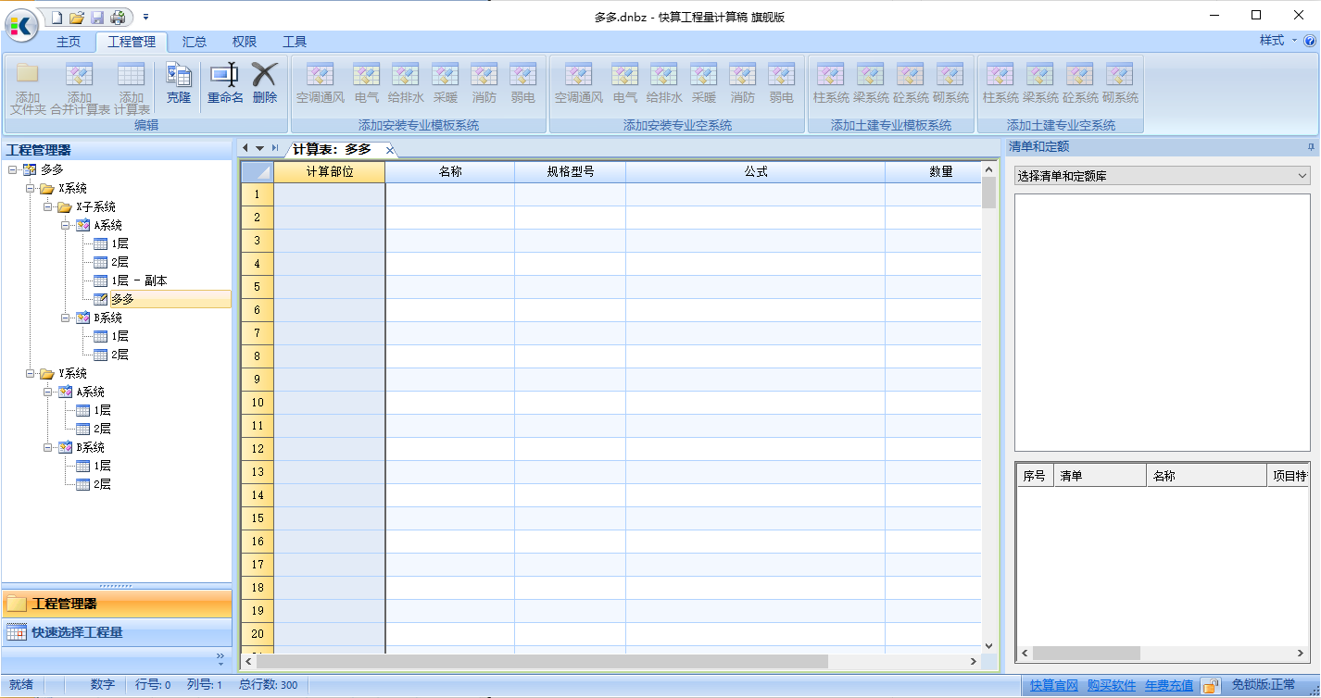
Task: Switch to the 汇总 ribbon tab
Action: (x=194, y=42)
